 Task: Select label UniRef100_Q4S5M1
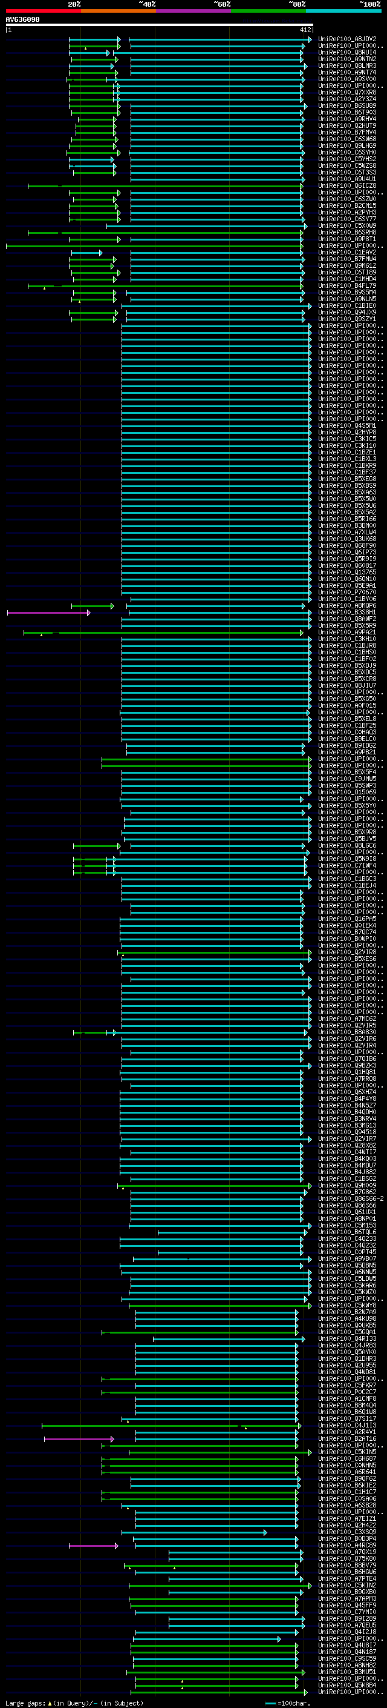(347, 426)
